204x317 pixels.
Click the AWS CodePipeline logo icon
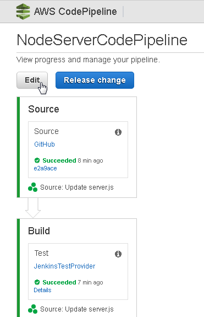23,12
